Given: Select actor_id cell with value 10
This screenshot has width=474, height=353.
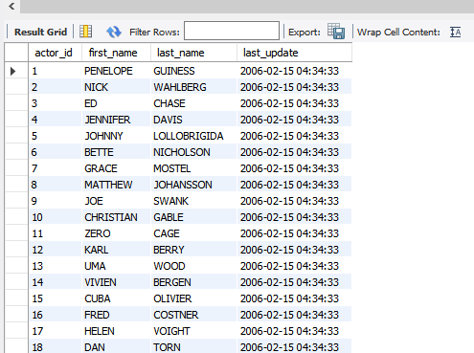Looking at the screenshot, I should 55,217.
